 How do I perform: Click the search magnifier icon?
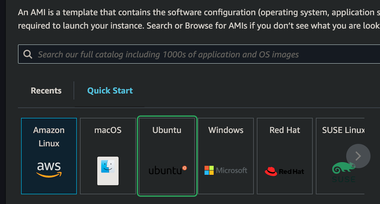point(28,54)
